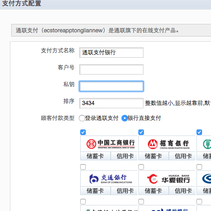
Task: Check the checkbox below 交通银行 cards
Action: coord(83,202)
